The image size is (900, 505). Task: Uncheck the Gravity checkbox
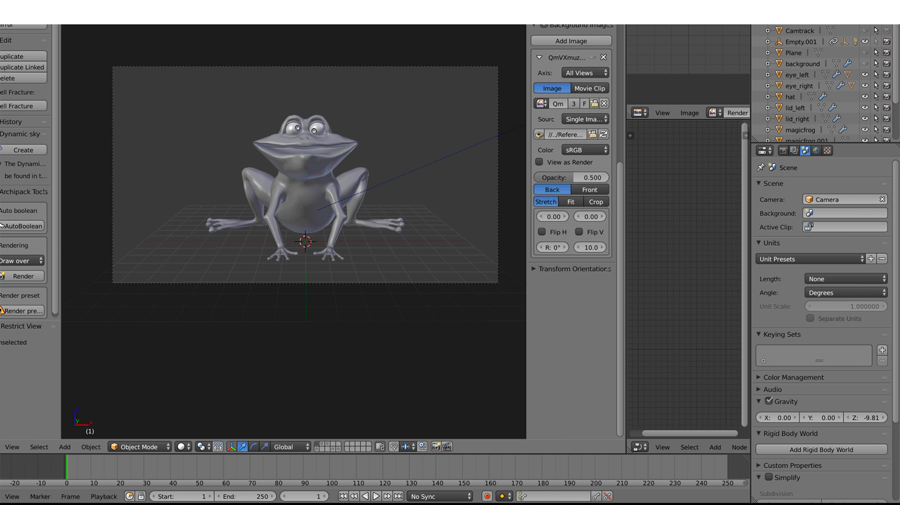pyautogui.click(x=769, y=401)
